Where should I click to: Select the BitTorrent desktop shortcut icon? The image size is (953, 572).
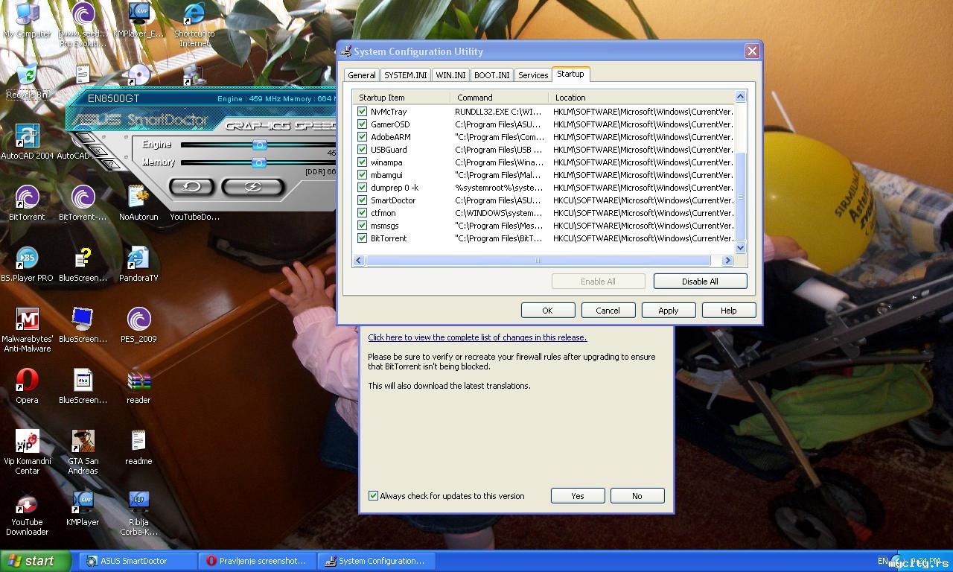(x=28, y=203)
